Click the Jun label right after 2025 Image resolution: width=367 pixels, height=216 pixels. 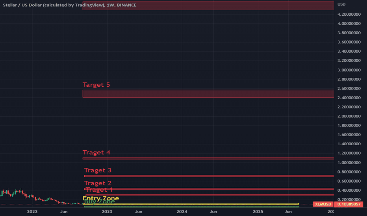click(x=288, y=212)
